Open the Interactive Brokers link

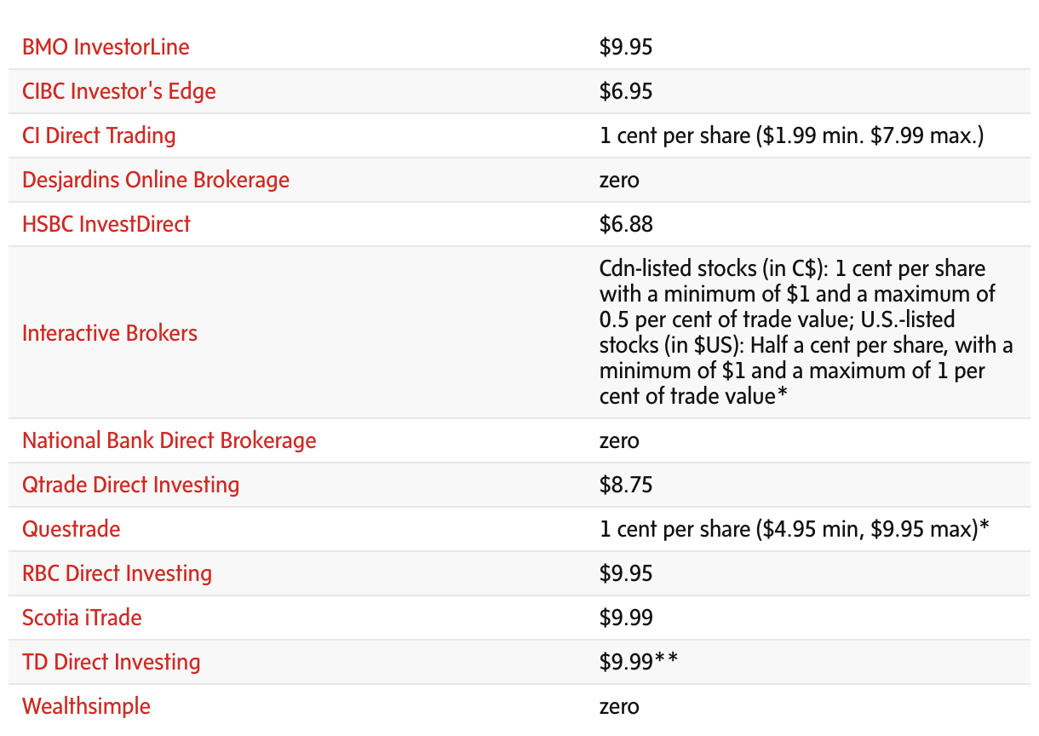point(110,332)
